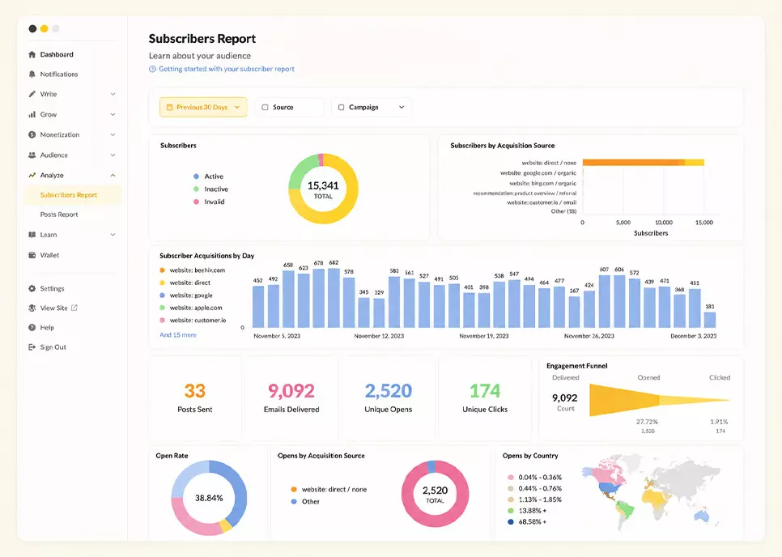Click the calendar icon in date filter
This screenshot has height=557, width=782.
[x=169, y=107]
